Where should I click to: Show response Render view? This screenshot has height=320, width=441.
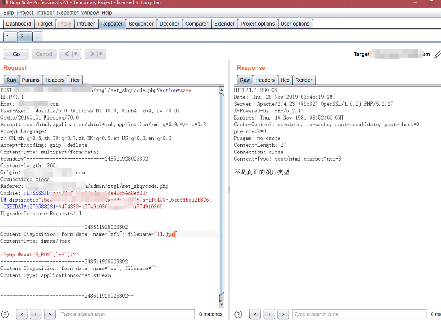(x=304, y=80)
